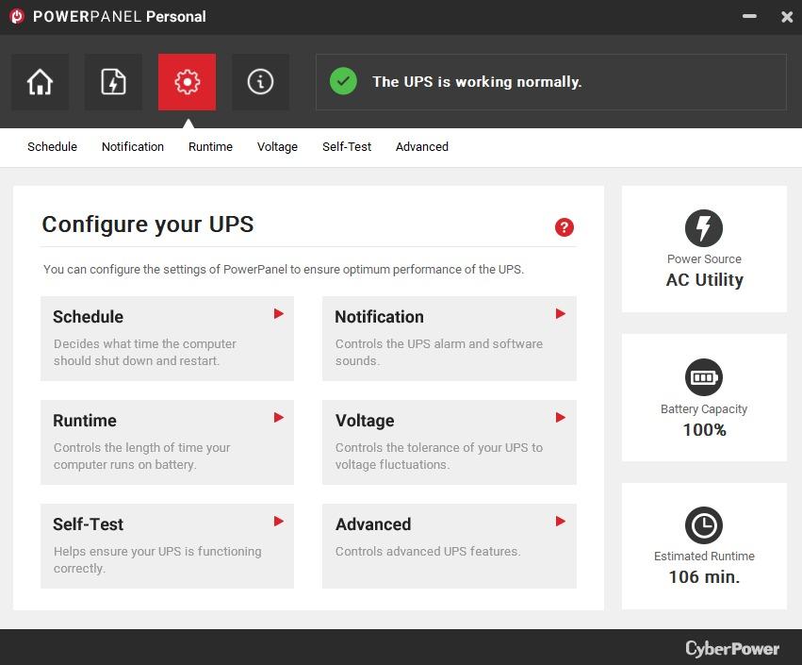802x665 pixels.
Task: Click 'Controls advanced UPS features.' description
Action: pyautogui.click(x=428, y=552)
